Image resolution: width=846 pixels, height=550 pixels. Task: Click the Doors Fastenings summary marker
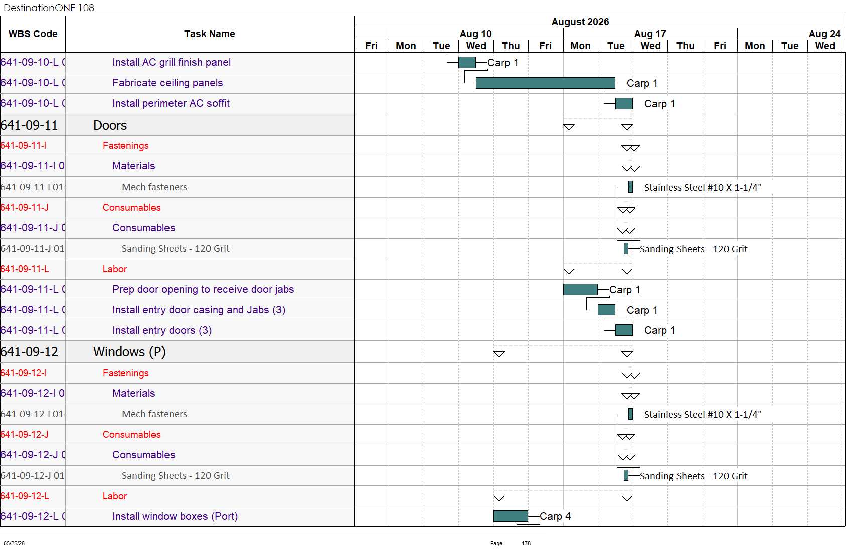(630, 148)
